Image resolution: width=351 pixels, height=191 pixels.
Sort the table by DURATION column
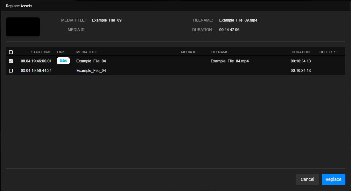(x=301, y=52)
